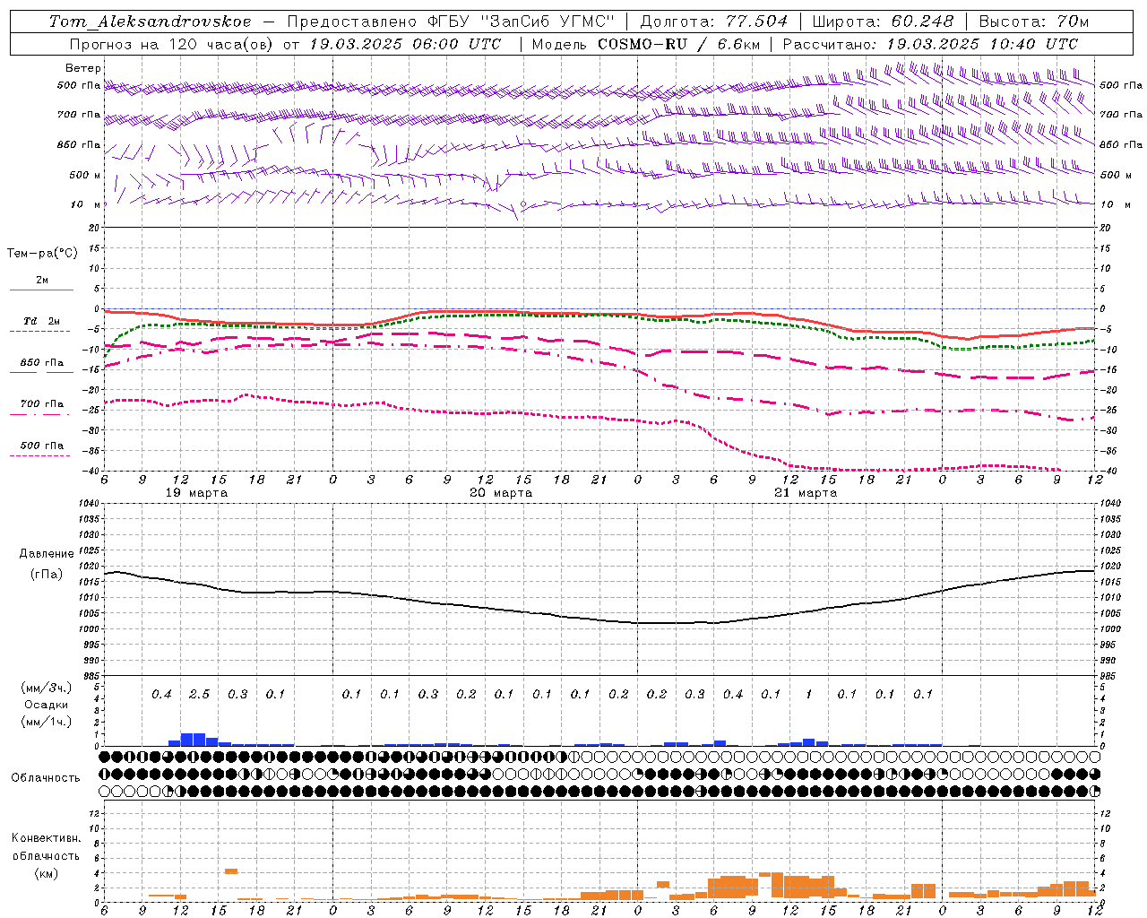Viewport: 1147px width, 918px height.
Task: Click the Td 2м legend entry
Action: pyautogui.click(x=41, y=321)
